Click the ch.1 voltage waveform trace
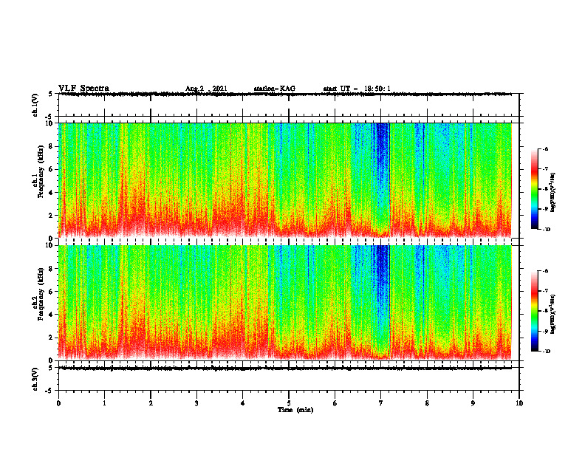585x452 pixels. point(284,94)
